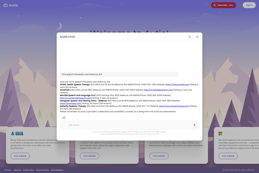This screenshot has width=259, height=173.
Task: Click the Subscribe now button
Action: [x=223, y=5]
